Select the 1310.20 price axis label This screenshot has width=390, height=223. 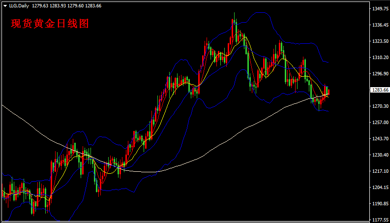(x=380, y=58)
